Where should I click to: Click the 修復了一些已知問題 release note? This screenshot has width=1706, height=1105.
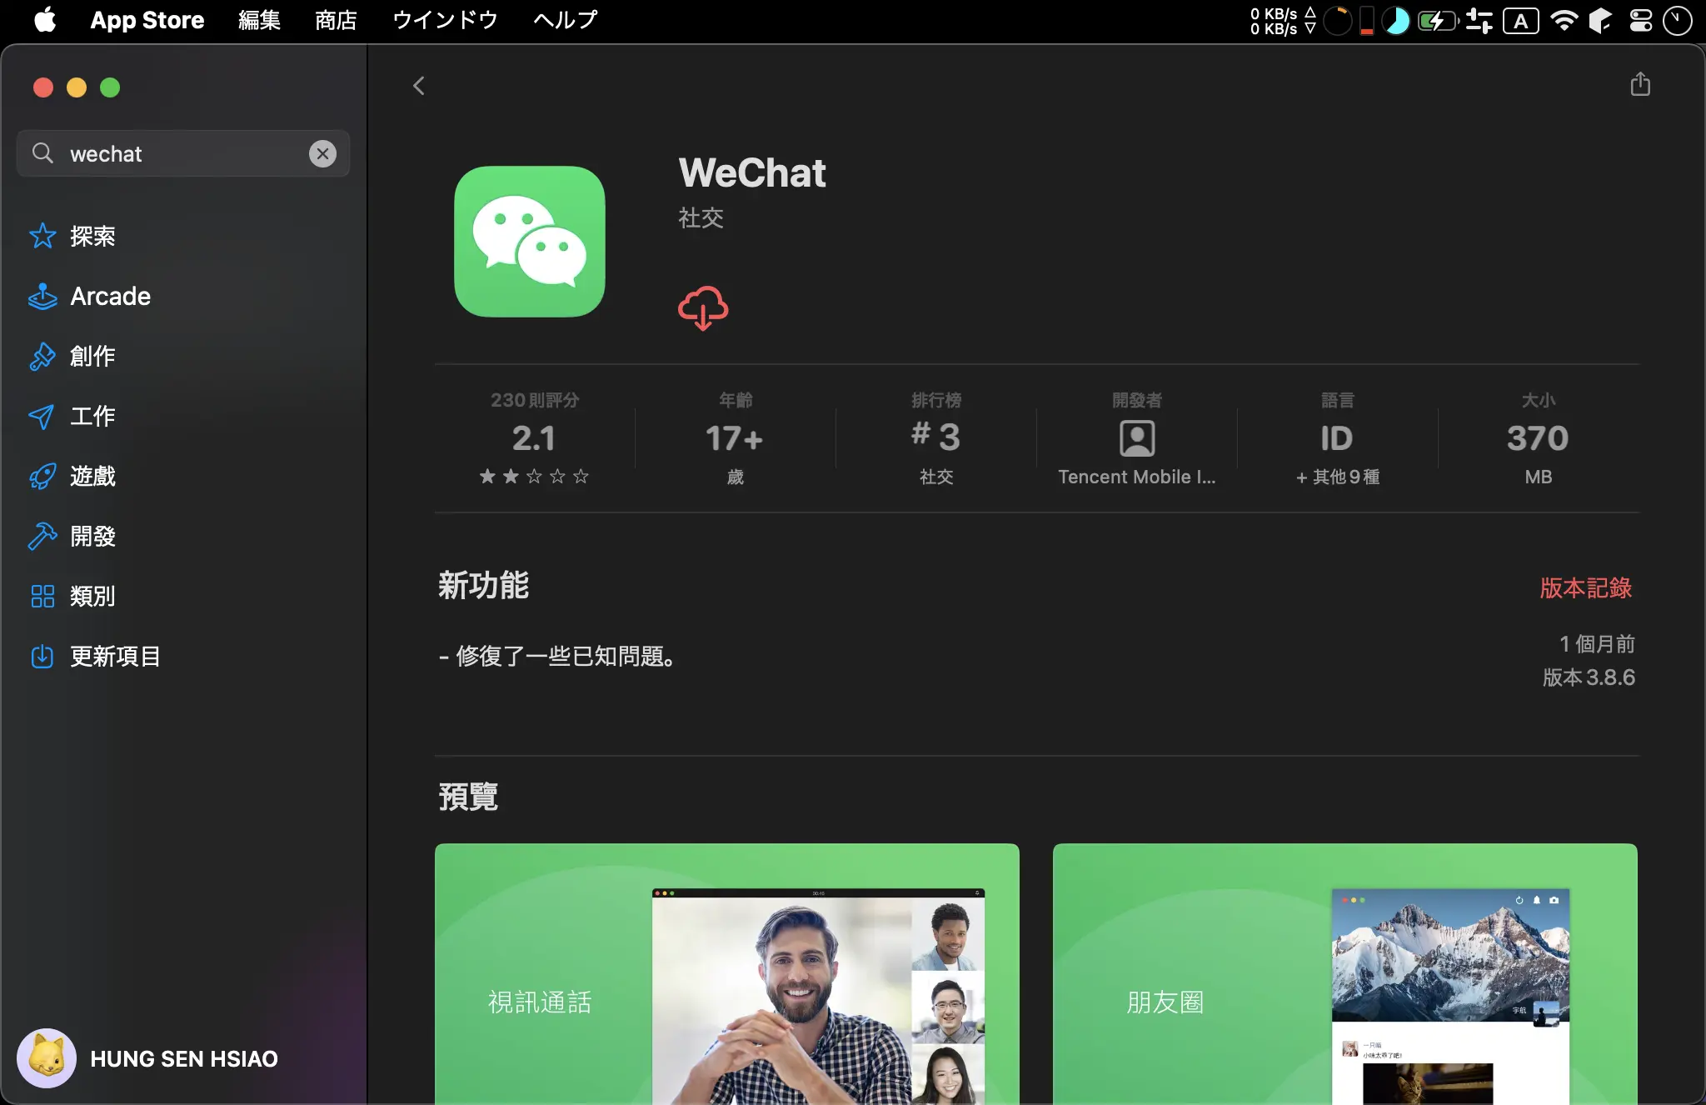tap(556, 656)
